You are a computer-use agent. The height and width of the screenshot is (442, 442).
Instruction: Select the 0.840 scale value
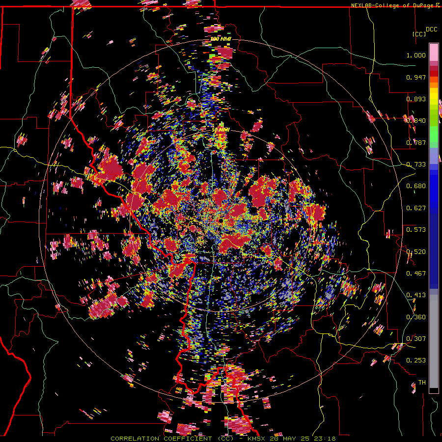point(416,121)
